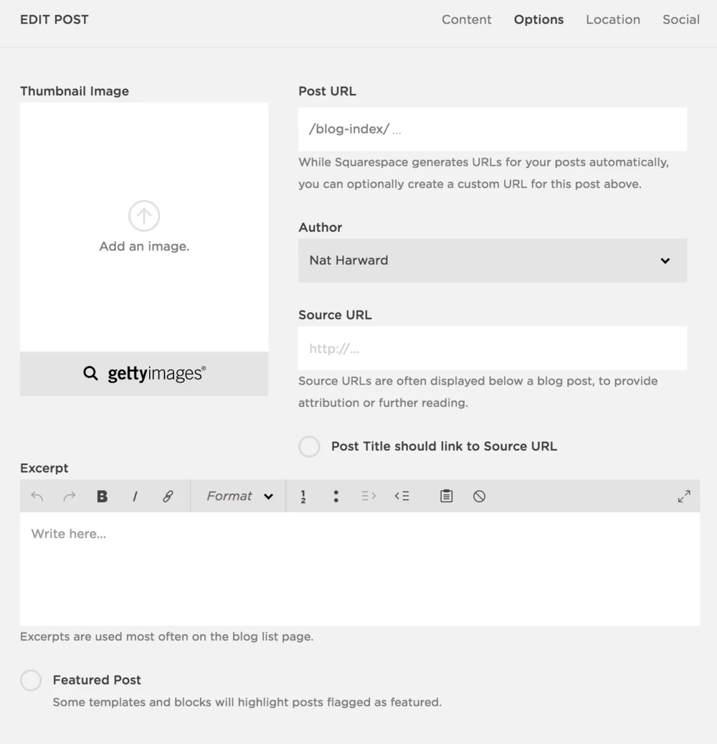Insert a numbered list in excerpt

click(x=303, y=496)
